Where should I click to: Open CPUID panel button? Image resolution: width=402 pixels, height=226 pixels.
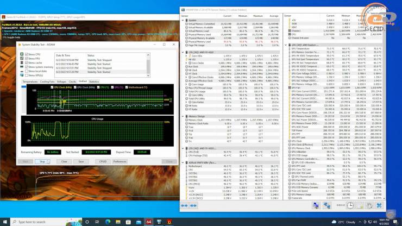point(103,161)
